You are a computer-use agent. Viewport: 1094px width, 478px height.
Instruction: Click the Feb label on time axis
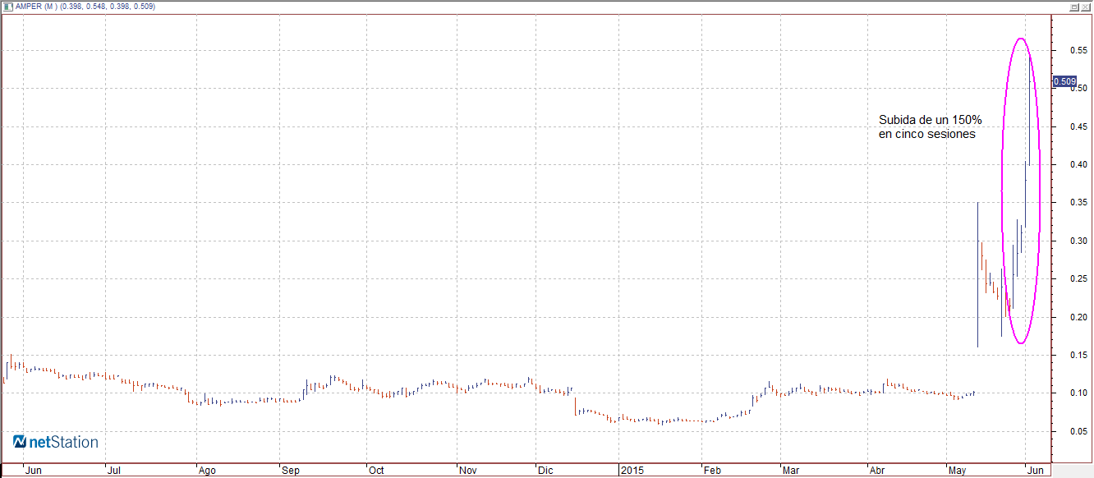(x=712, y=471)
